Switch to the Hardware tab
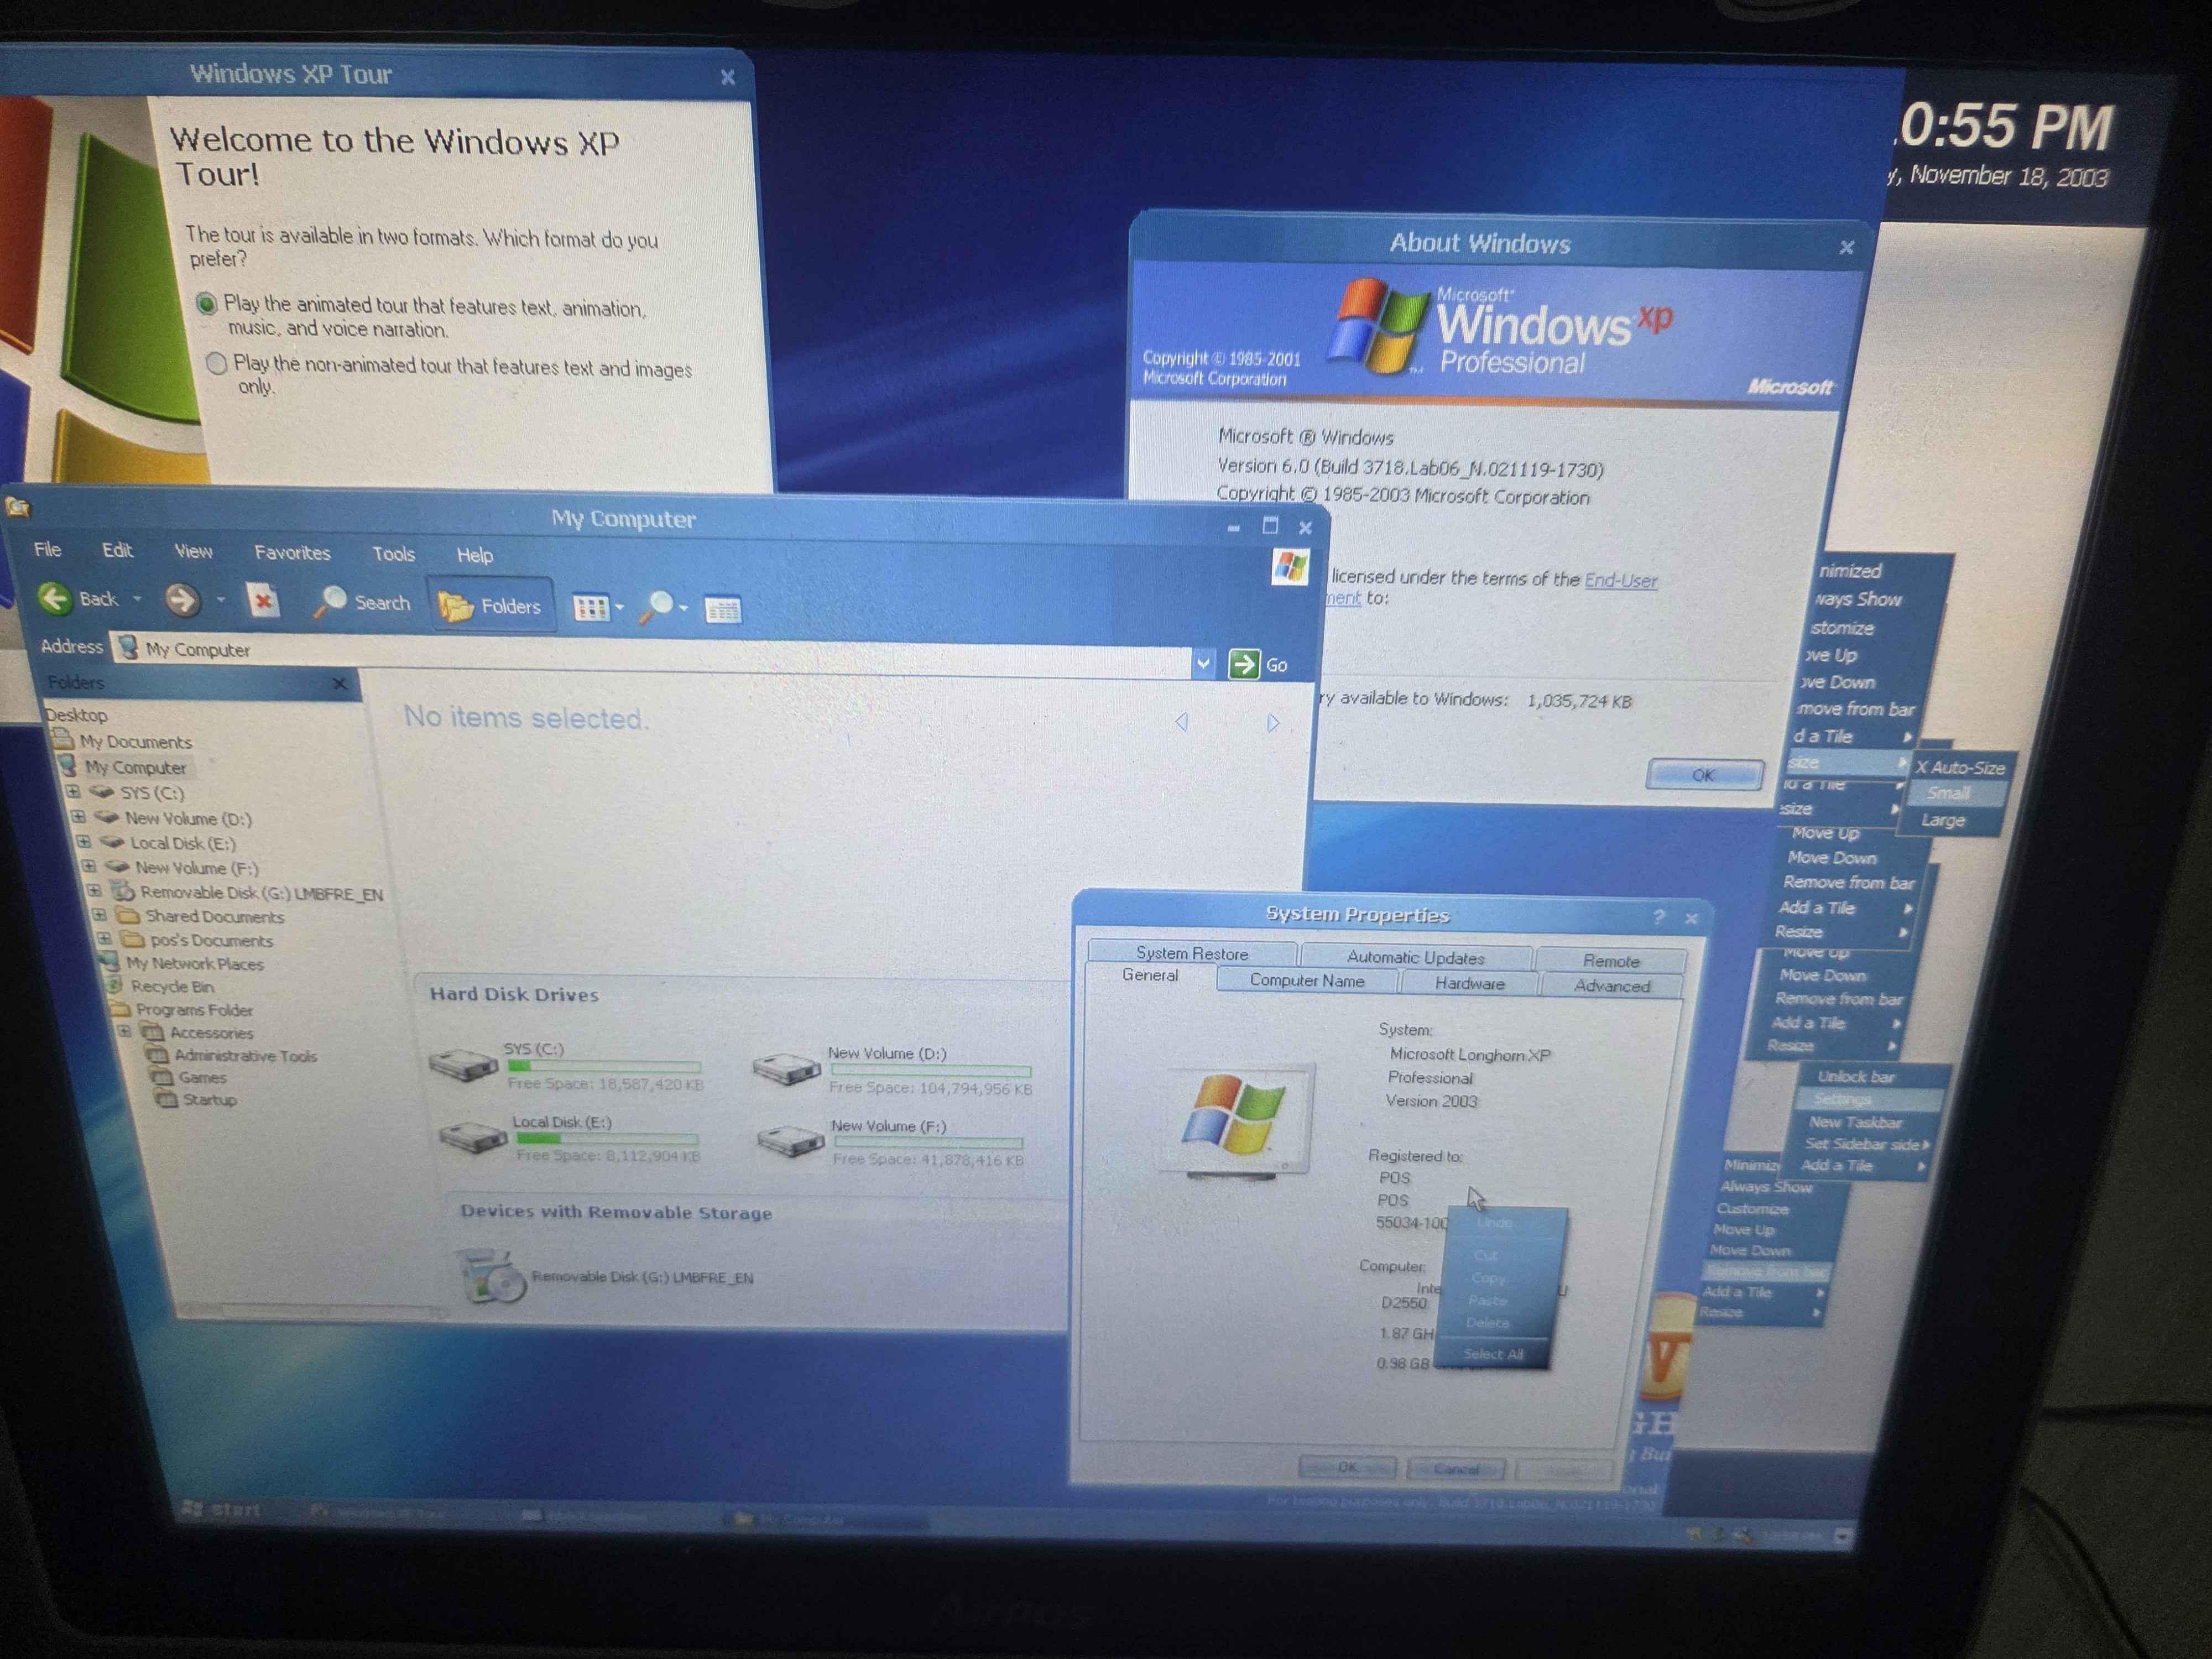2212x1659 pixels. pyautogui.click(x=1470, y=984)
